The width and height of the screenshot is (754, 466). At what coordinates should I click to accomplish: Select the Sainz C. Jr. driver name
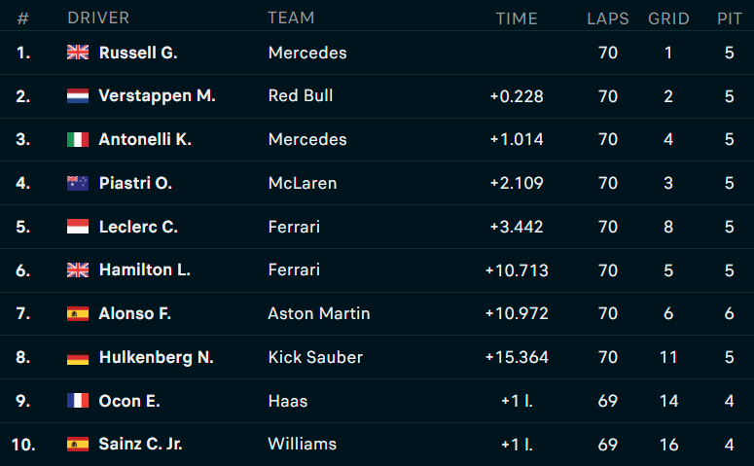point(140,444)
